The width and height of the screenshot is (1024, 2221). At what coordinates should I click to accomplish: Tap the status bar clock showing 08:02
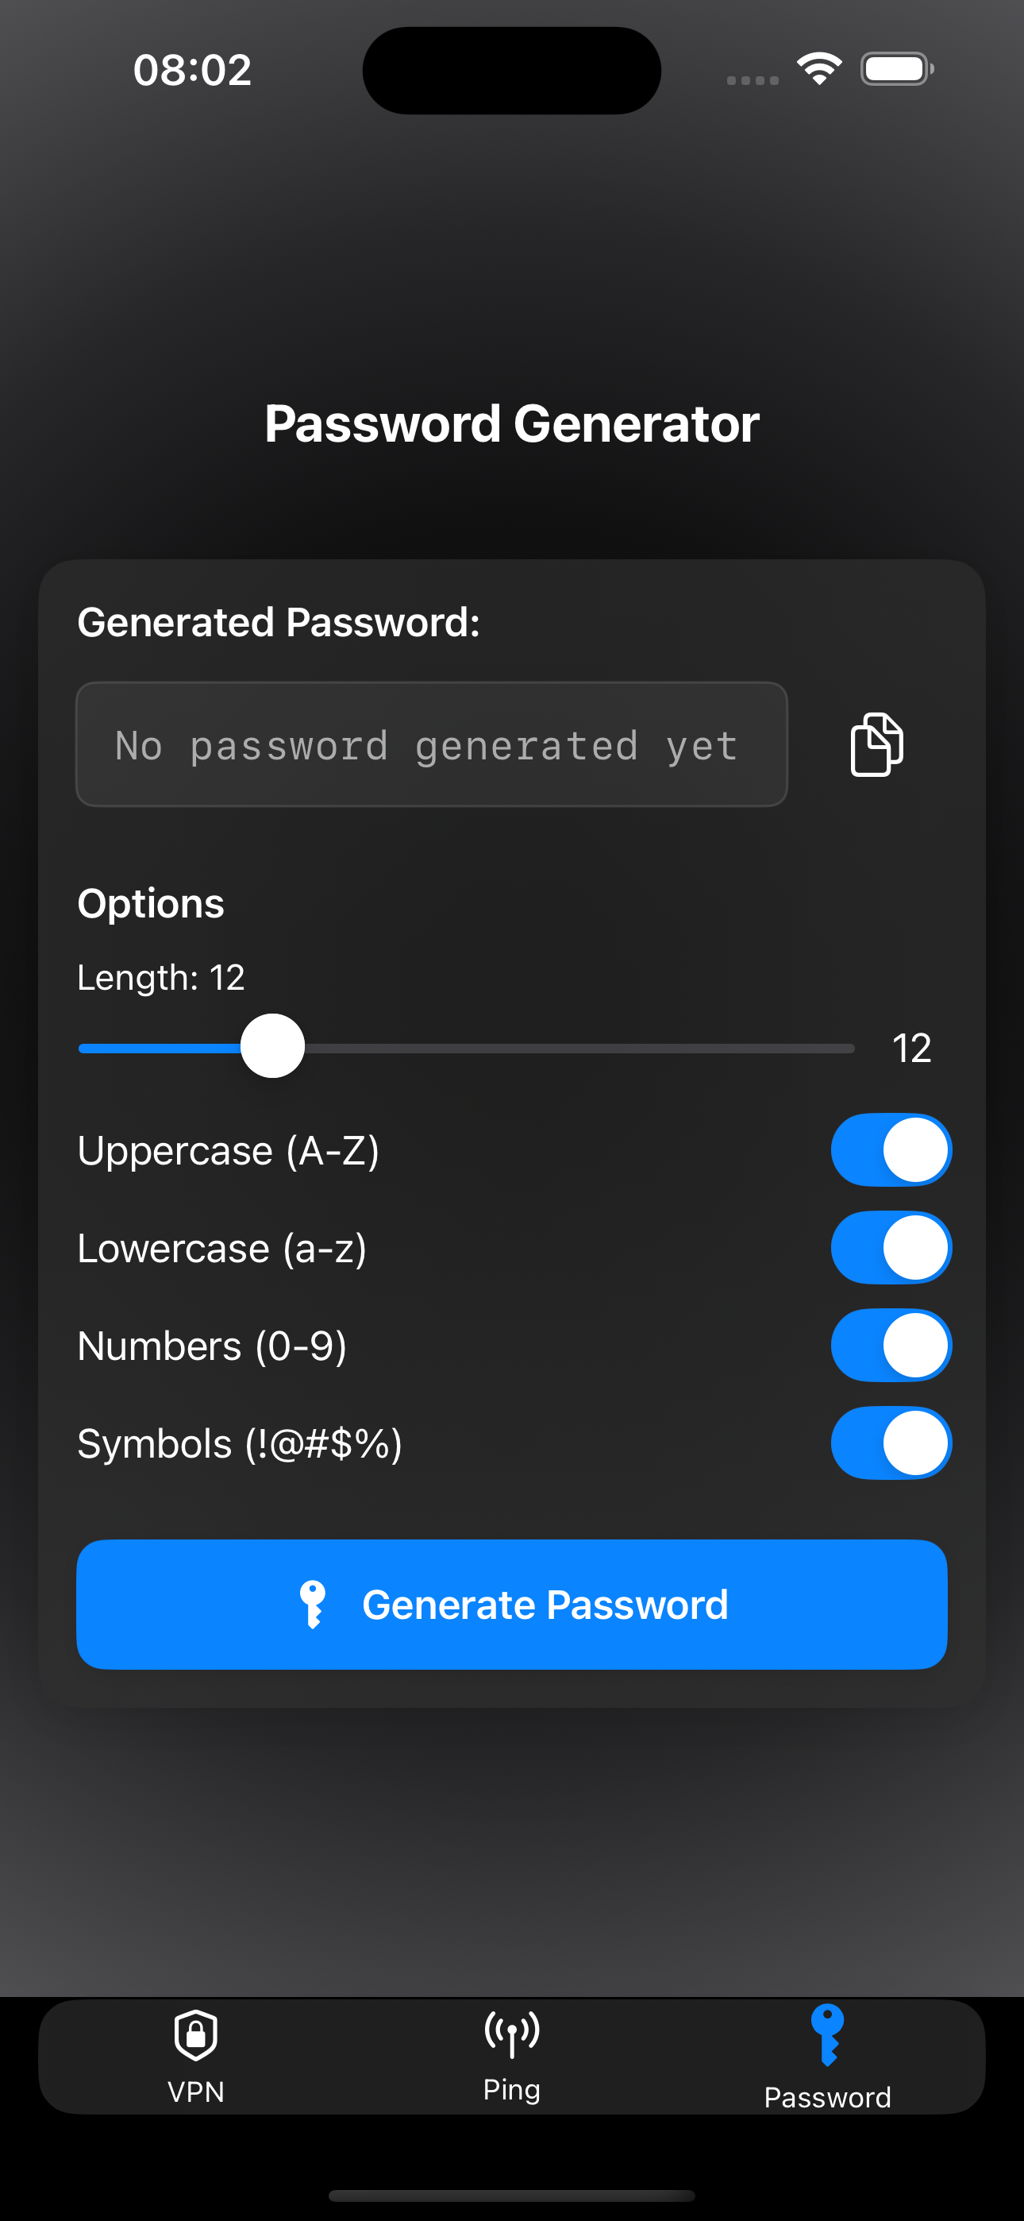point(192,70)
